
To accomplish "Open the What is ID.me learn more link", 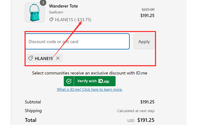I will [x=90, y=89].
